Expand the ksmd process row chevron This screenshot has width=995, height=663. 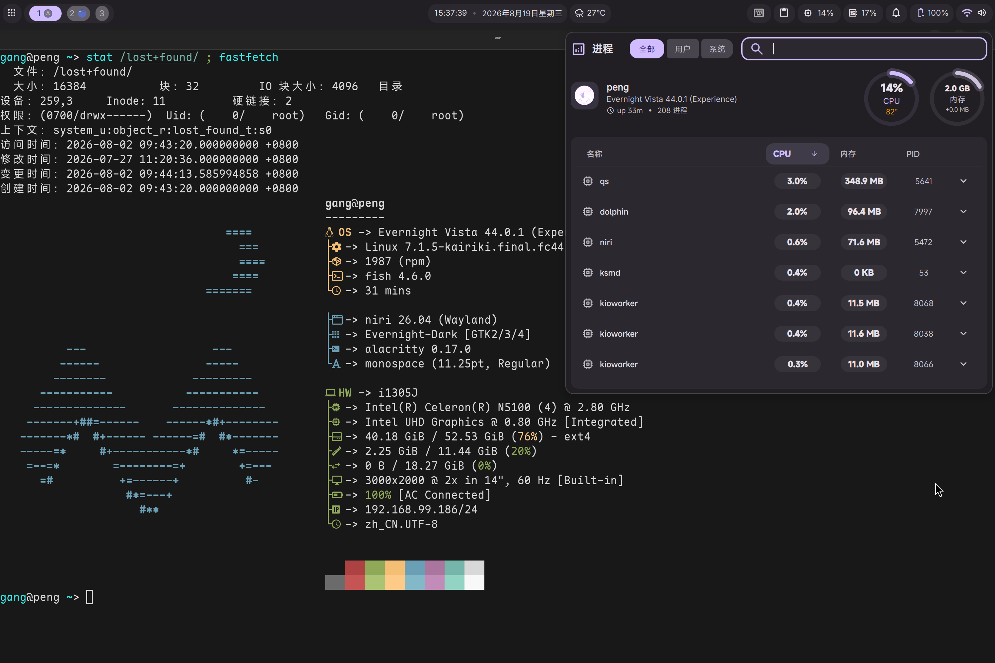click(x=963, y=272)
